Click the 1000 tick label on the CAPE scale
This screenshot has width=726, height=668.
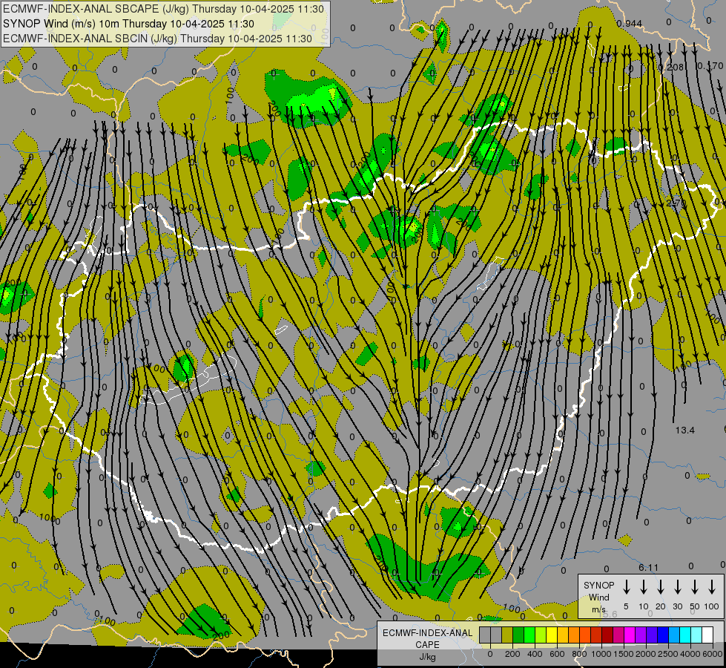(x=601, y=654)
